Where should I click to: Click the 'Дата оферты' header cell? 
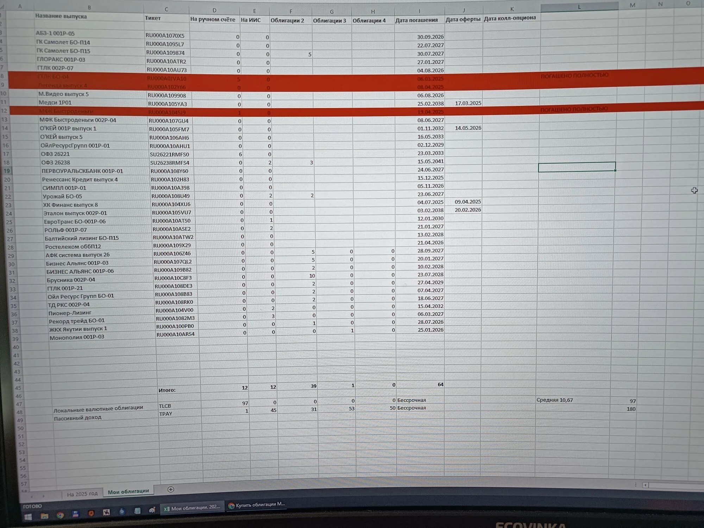(x=464, y=19)
